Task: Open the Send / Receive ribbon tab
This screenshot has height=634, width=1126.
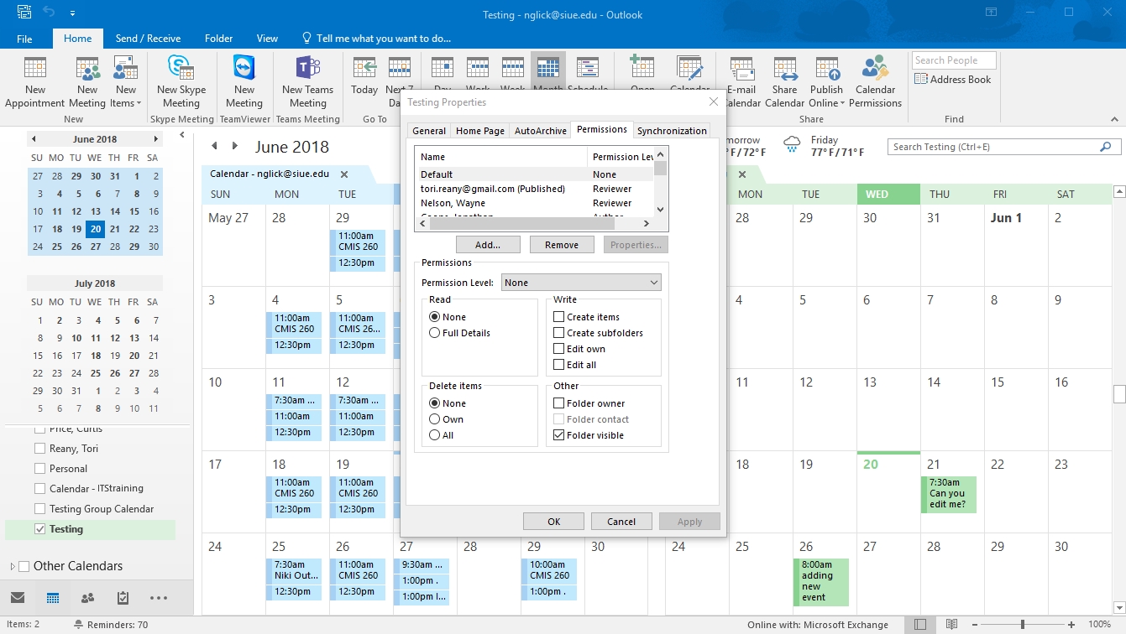Action: tap(148, 39)
